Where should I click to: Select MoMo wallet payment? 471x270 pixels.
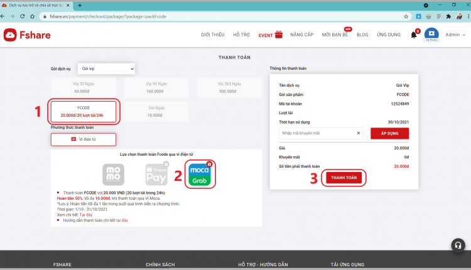(113, 175)
